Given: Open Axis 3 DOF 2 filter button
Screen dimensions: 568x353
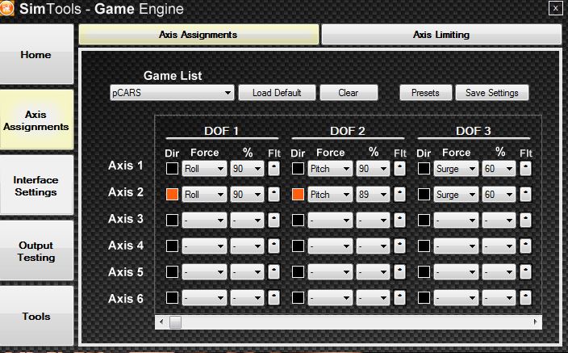Looking at the screenshot, I should (x=399, y=221).
